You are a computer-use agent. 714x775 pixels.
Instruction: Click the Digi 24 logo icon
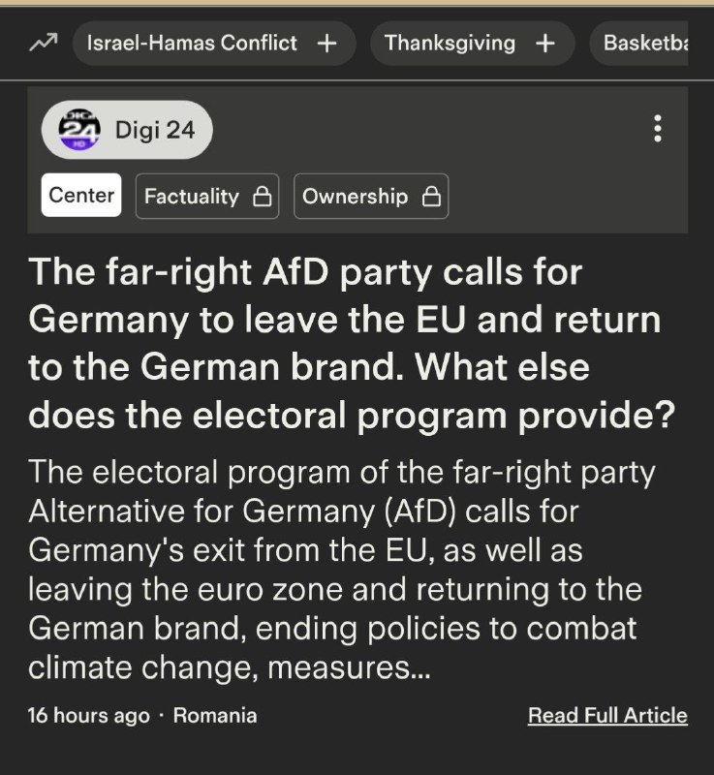(79, 130)
